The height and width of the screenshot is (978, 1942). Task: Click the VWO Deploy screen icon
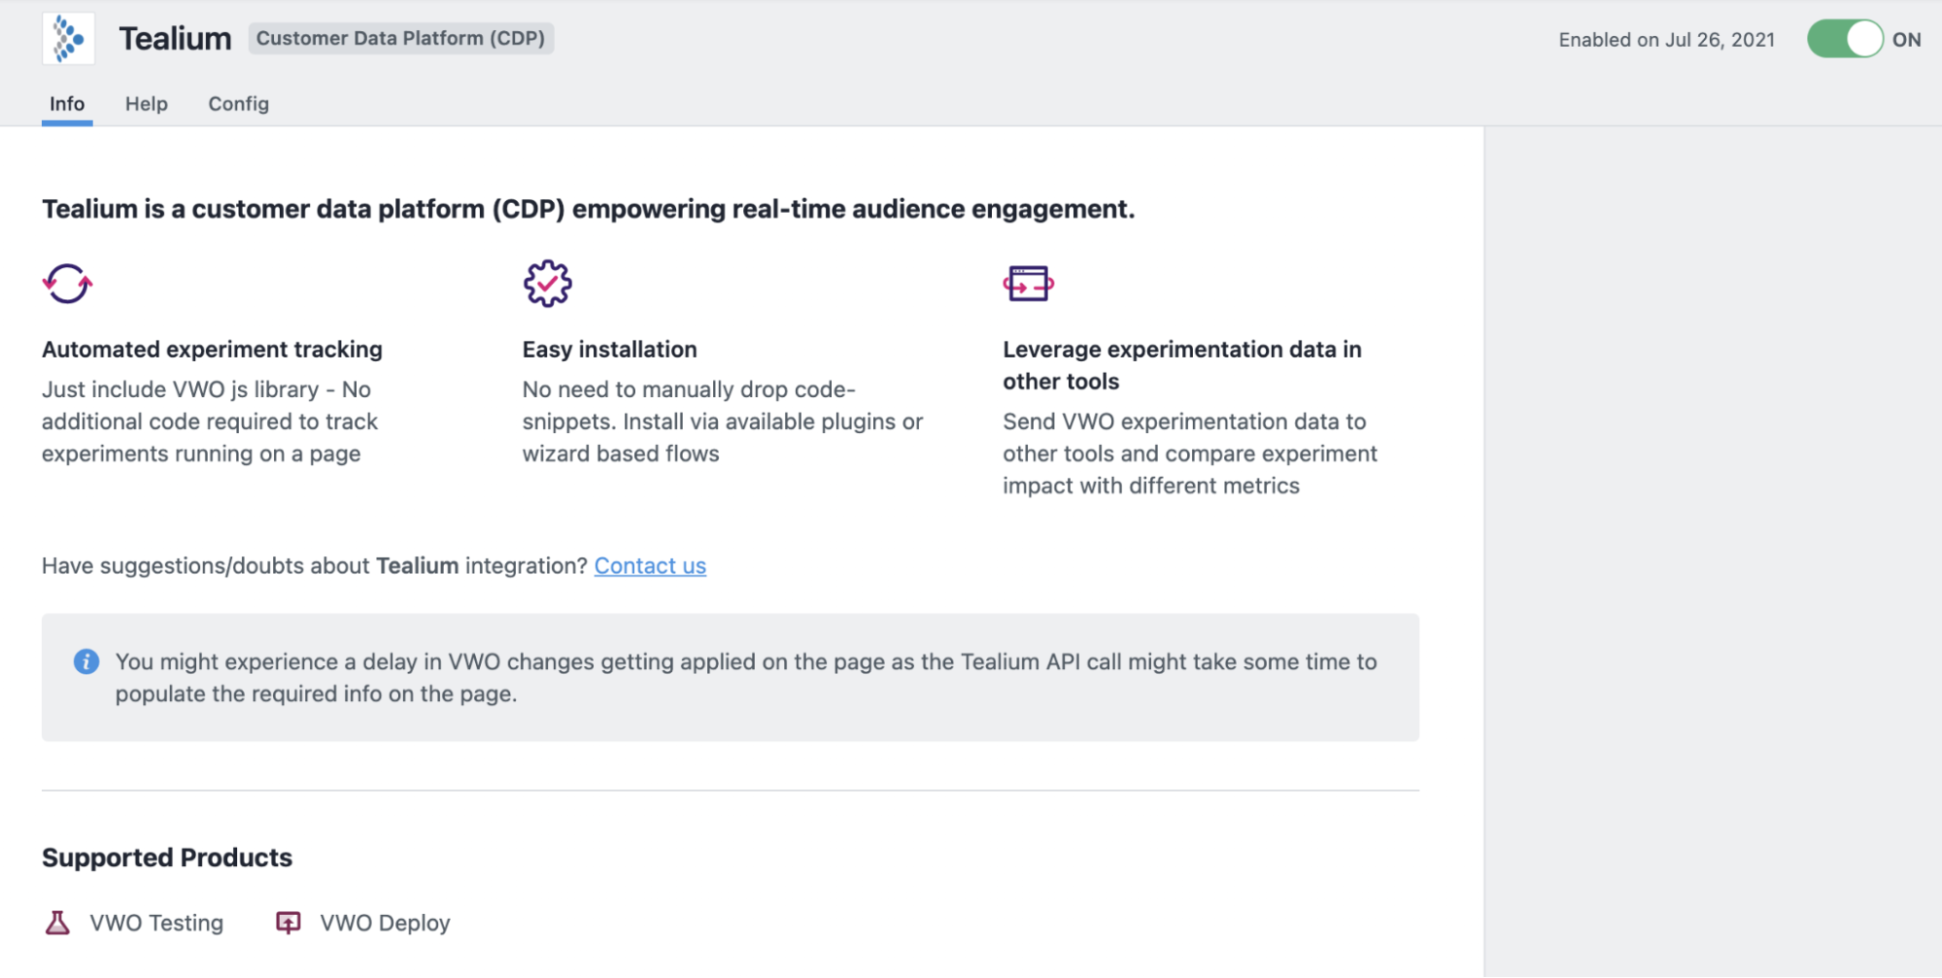[289, 923]
